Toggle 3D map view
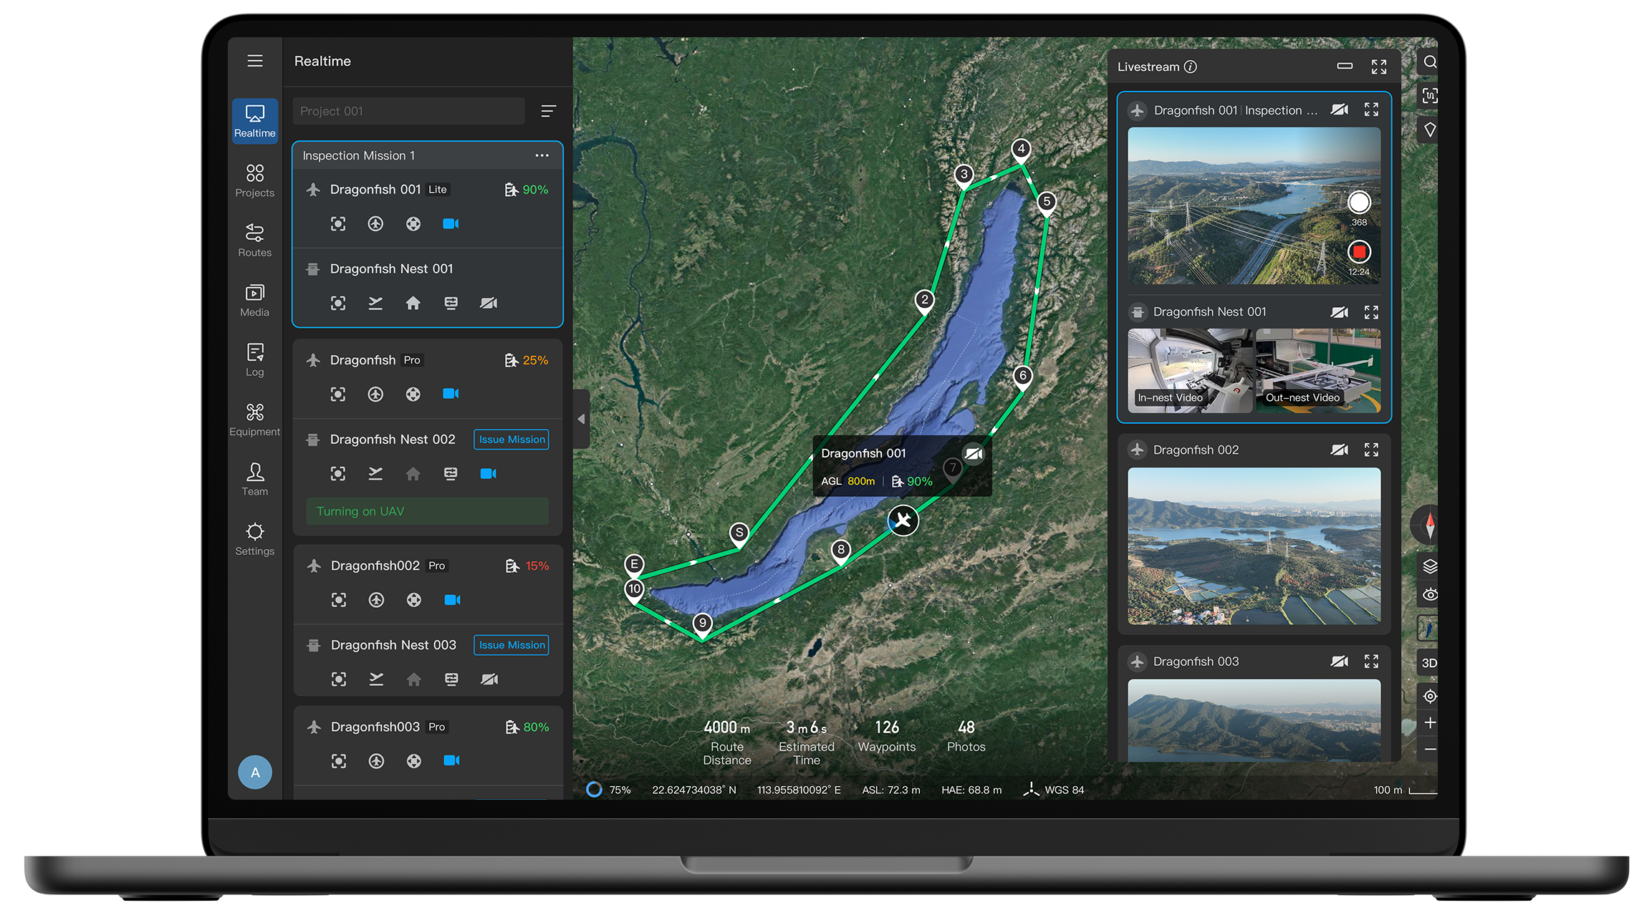Image resolution: width=1652 pixels, height=915 pixels. (x=1429, y=663)
